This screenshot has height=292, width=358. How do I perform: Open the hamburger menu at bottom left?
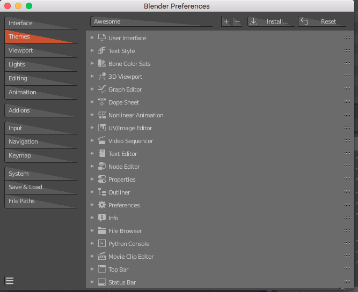click(x=10, y=281)
